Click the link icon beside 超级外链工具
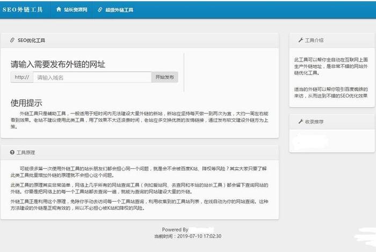Image resolution: width=376 pixels, height=252 pixels. click(100, 10)
